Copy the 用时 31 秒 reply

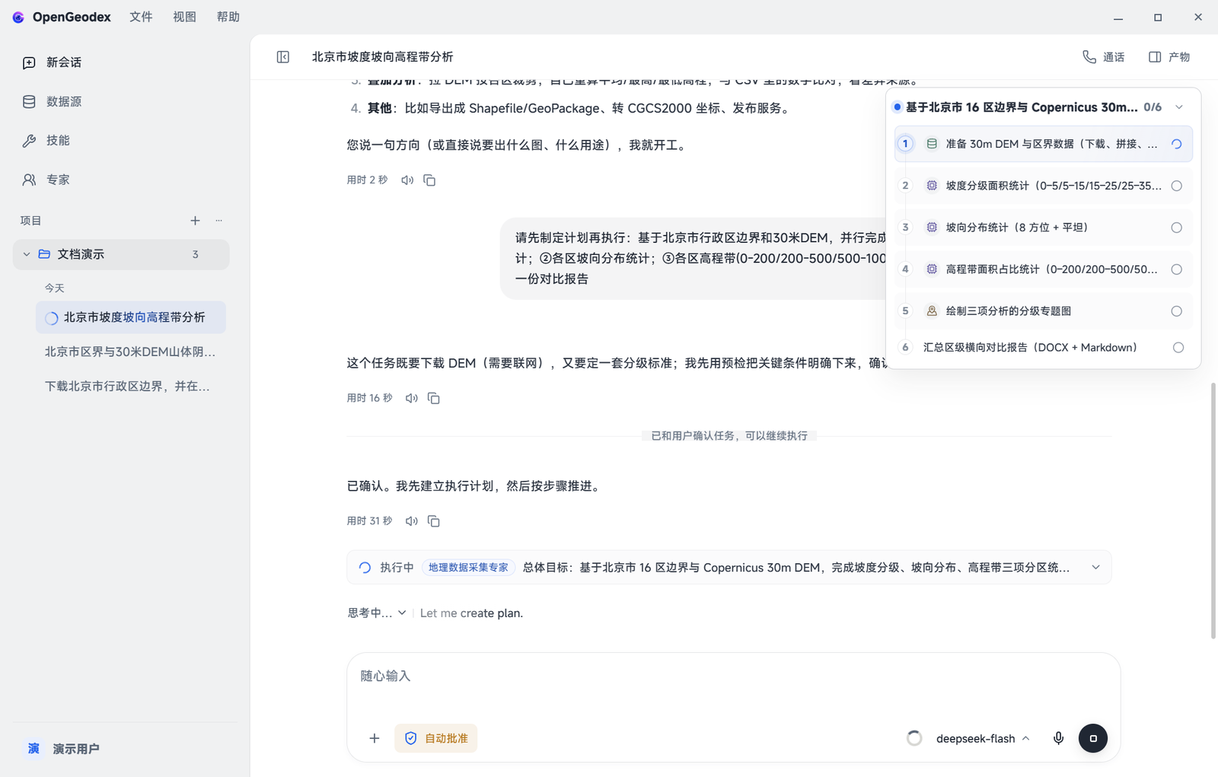coord(434,521)
